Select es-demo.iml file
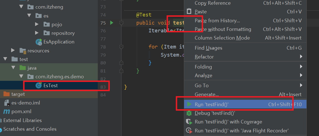Screen dimensions: 319x136 [x=26, y=103]
